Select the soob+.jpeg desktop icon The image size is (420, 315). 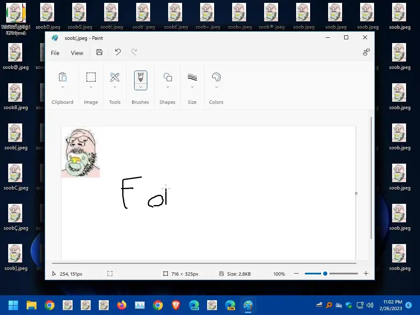pyautogui.click(x=208, y=16)
